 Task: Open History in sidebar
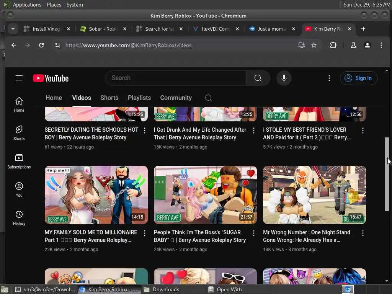19,218
